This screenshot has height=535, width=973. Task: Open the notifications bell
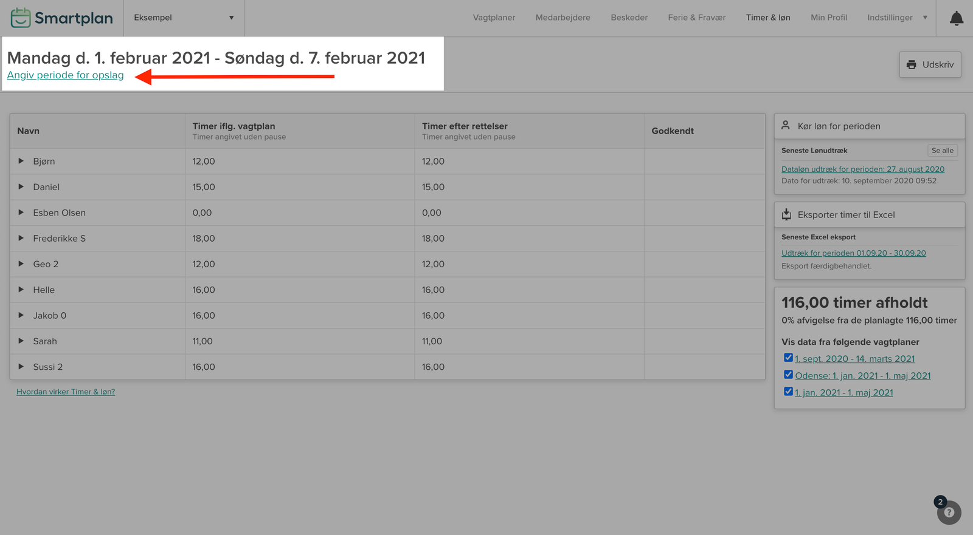pos(956,18)
